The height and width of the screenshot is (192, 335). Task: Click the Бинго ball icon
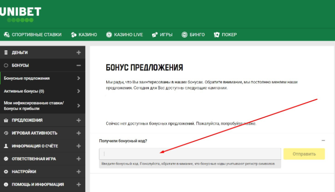pos(184,34)
